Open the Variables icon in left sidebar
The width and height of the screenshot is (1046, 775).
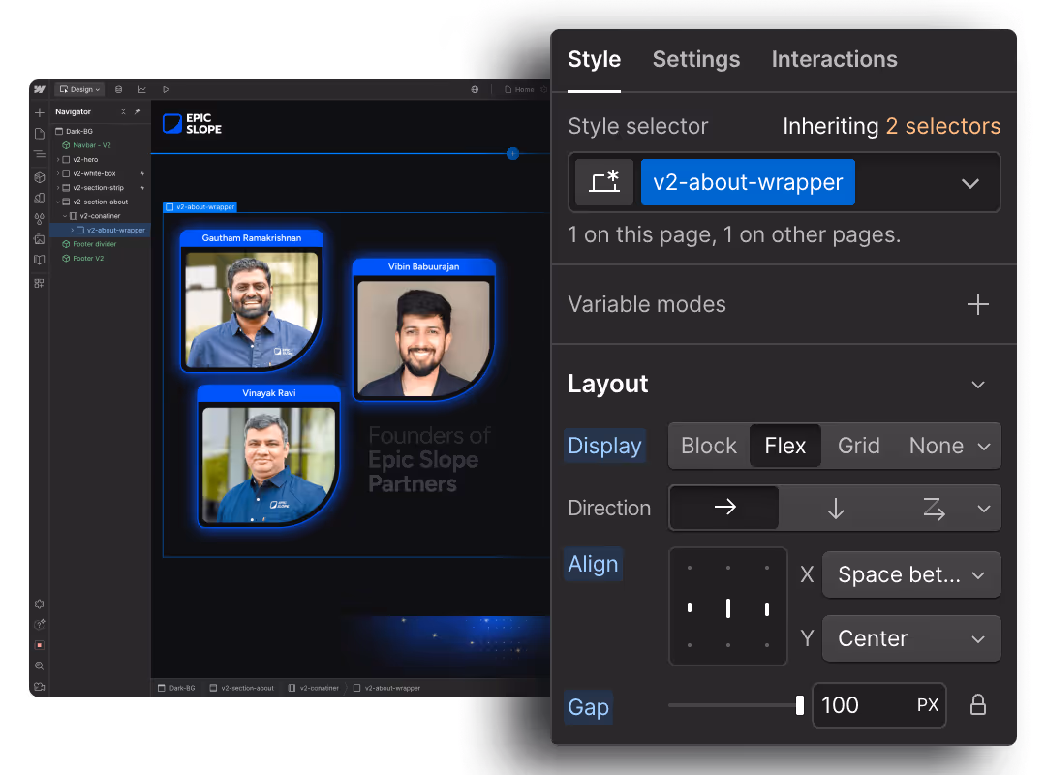click(40, 199)
